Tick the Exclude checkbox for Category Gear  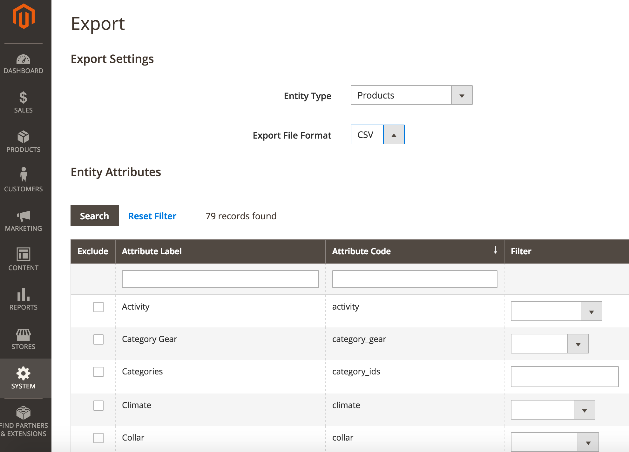[98, 339]
